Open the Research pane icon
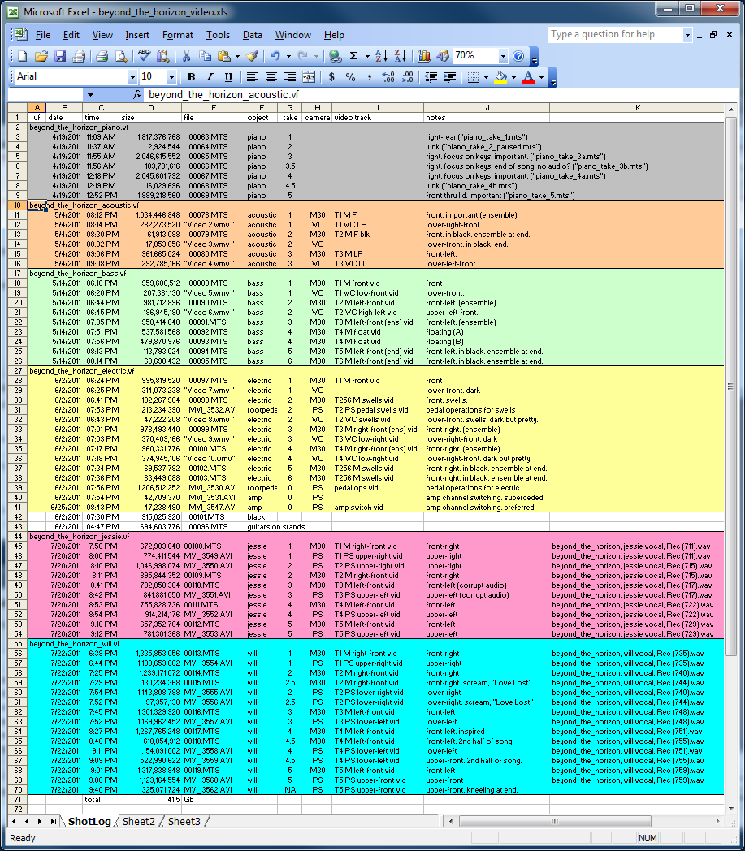Image resolution: width=745 pixels, height=851 pixels. [162, 56]
